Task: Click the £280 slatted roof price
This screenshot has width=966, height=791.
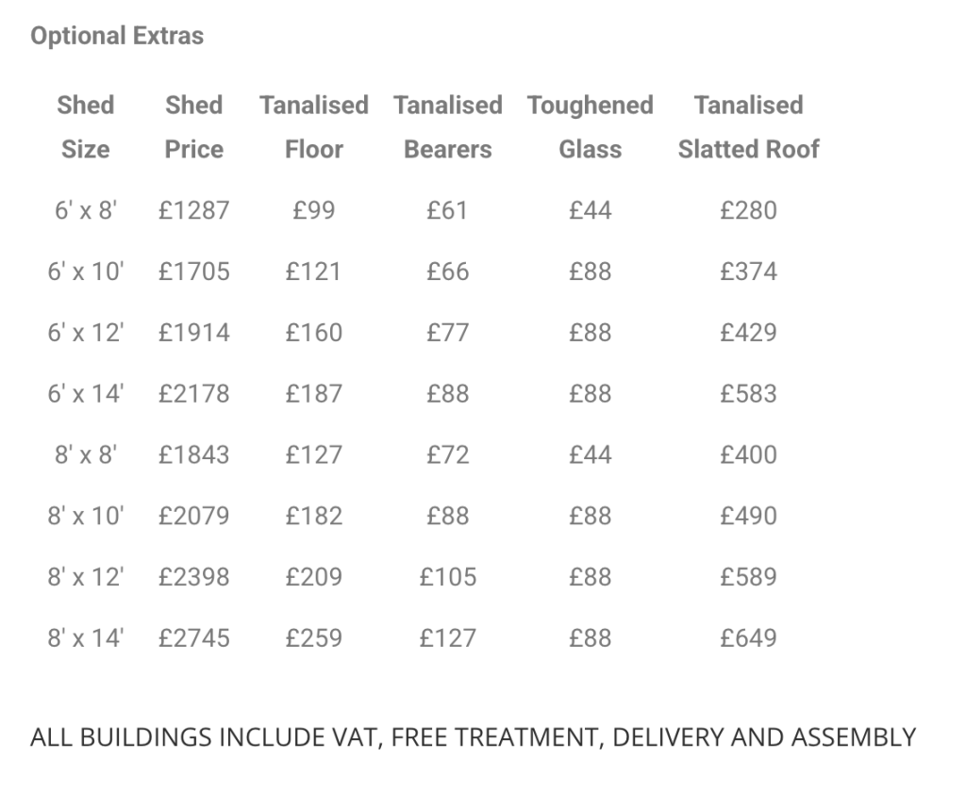Action: (748, 210)
